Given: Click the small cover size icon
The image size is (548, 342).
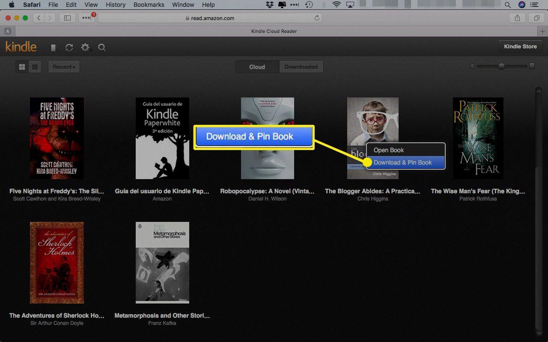Looking at the screenshot, I should (472, 66).
